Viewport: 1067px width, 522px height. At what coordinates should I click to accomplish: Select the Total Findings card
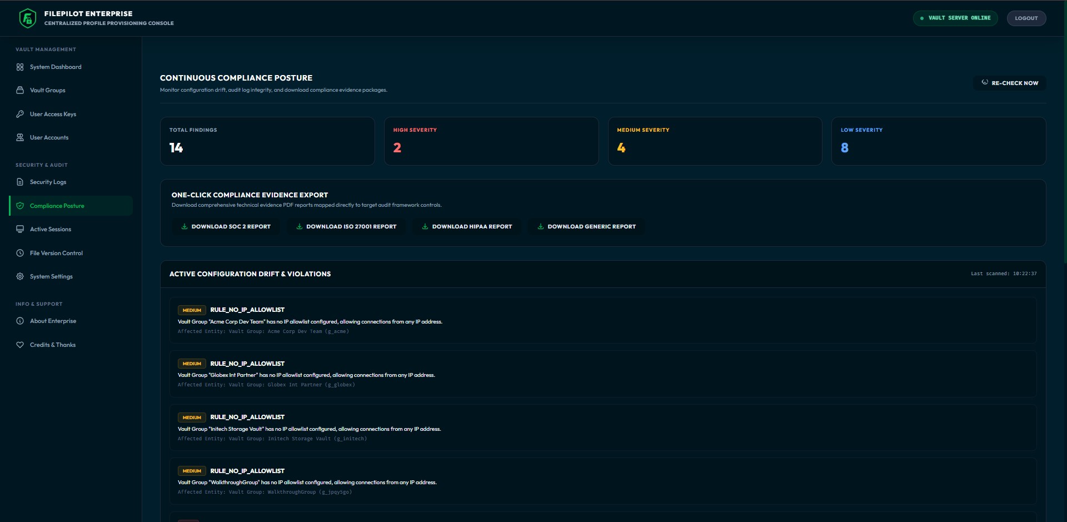pos(267,141)
